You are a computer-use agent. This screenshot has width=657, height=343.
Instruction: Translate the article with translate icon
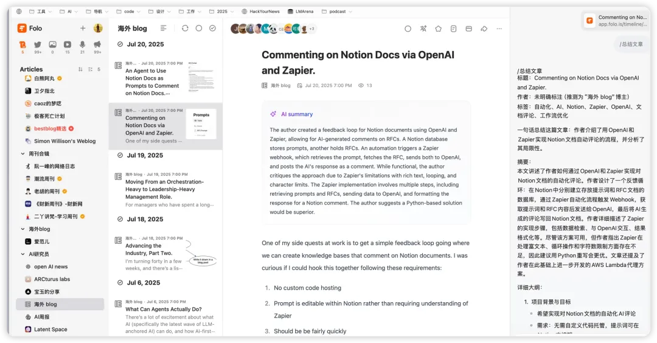[x=423, y=29]
